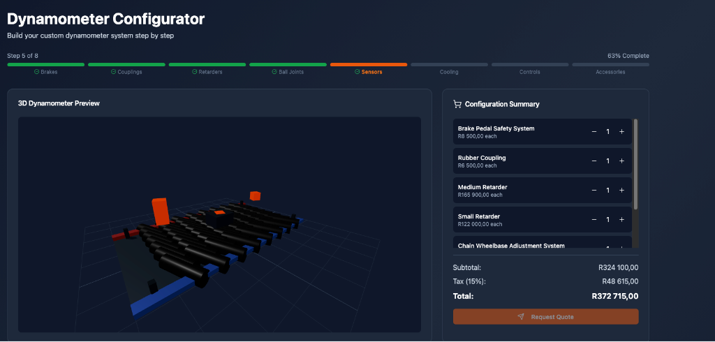Click the Step 5 of 8 label

23,56
